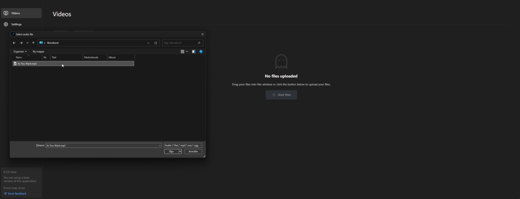Click the magnifier icon in search box
520x199 pixels.
tap(199, 43)
